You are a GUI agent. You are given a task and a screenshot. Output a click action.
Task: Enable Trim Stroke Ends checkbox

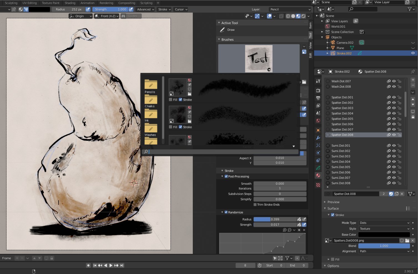255,205
